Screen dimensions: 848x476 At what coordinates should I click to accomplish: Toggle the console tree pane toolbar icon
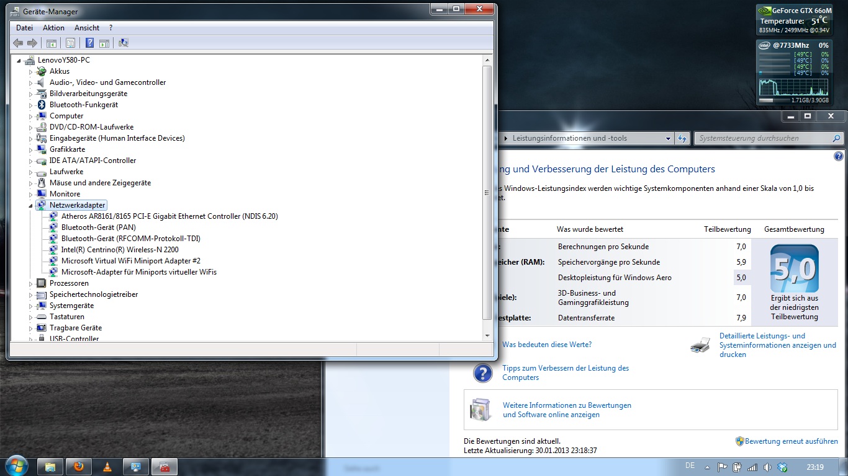coord(52,43)
